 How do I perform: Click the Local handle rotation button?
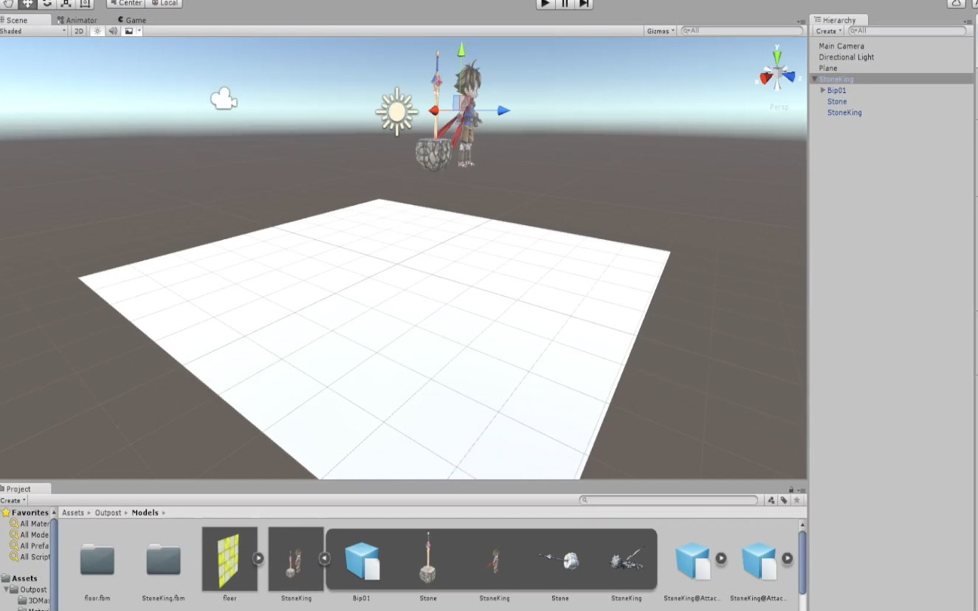coord(164,4)
